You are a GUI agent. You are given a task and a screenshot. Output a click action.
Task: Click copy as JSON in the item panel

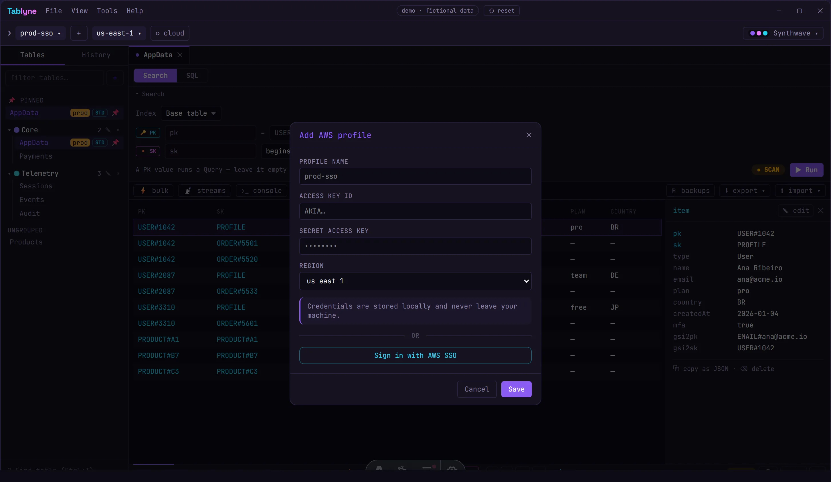coord(701,369)
